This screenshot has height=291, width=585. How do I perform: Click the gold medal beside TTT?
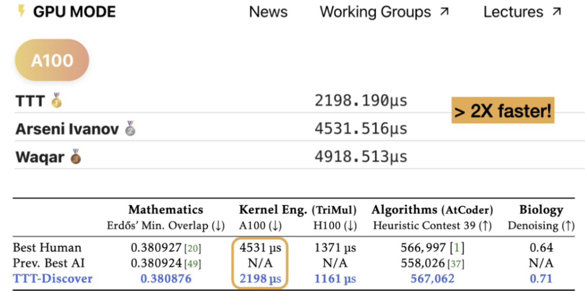56,100
